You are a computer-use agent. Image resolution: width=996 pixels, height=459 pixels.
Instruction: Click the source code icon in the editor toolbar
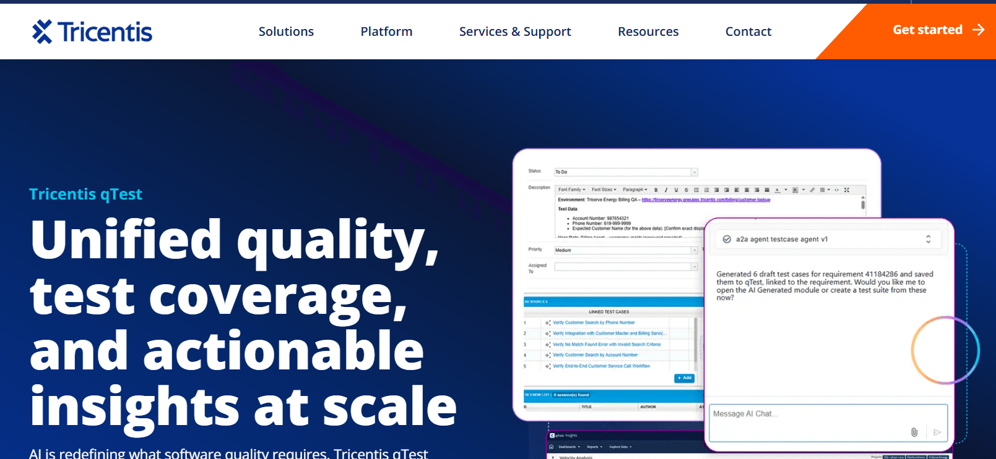836,190
